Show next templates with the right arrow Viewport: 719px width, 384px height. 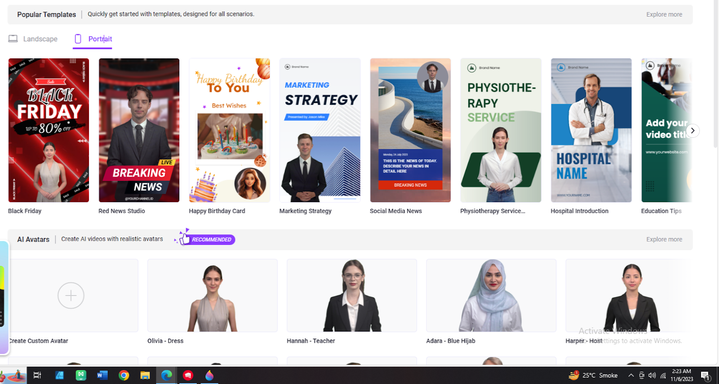pyautogui.click(x=692, y=131)
